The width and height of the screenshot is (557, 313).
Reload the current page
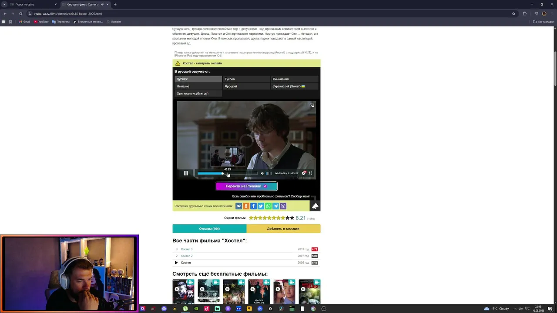[20, 13]
